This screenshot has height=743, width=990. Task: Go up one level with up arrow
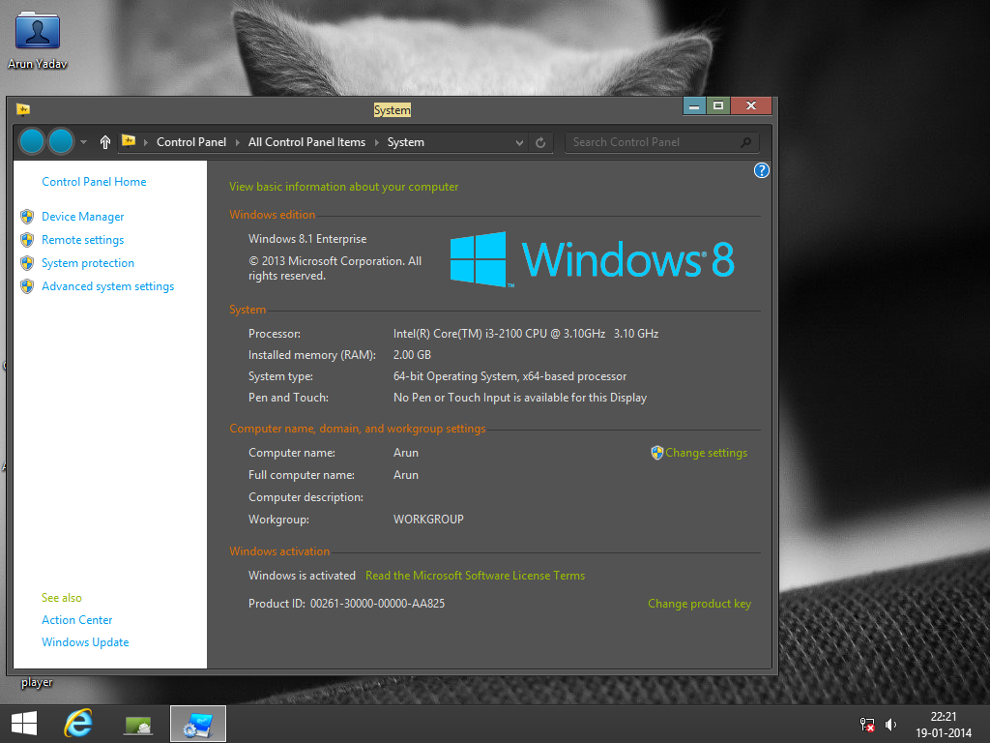click(104, 142)
